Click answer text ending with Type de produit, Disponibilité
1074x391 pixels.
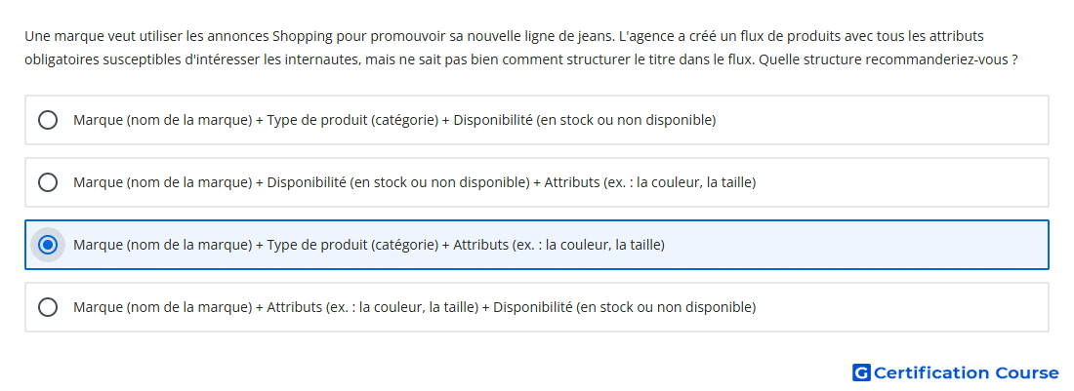point(394,120)
